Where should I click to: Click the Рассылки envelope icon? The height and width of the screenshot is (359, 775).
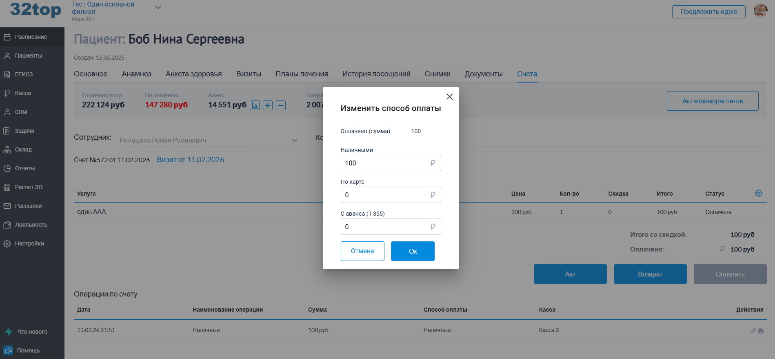(7, 206)
